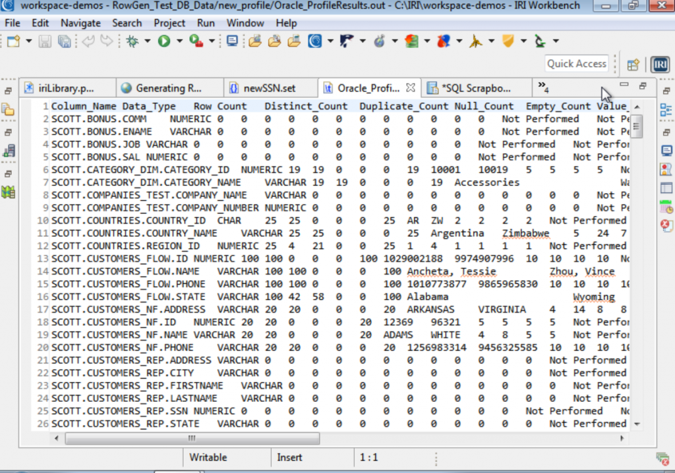Click row SCOTT.CUSTOMERS_REP.SSN
Screen dimensions: 675x473
tap(340, 411)
